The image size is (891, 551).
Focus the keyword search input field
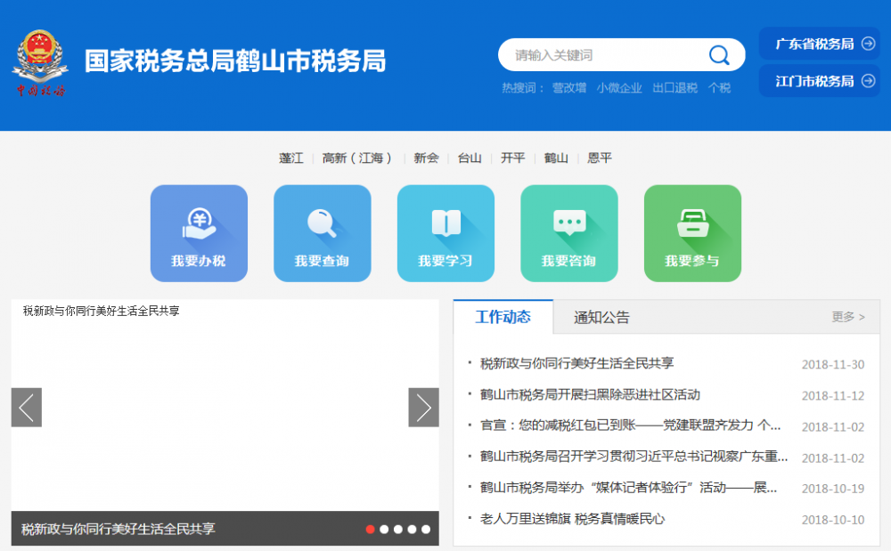coord(606,55)
